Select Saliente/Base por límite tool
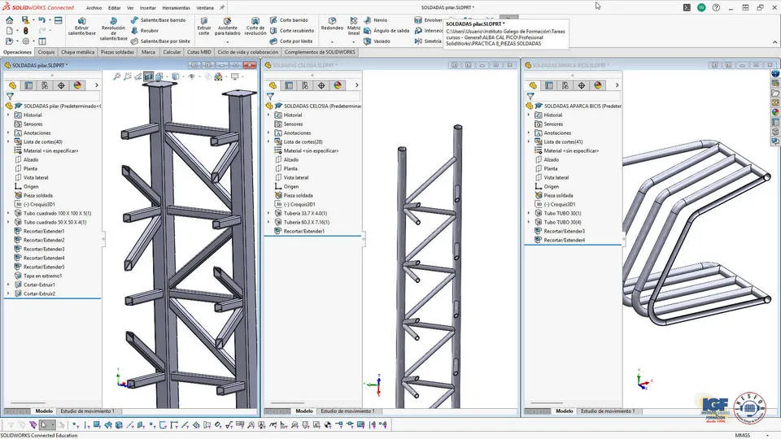Viewport: 781px width, 439px height. coord(160,41)
